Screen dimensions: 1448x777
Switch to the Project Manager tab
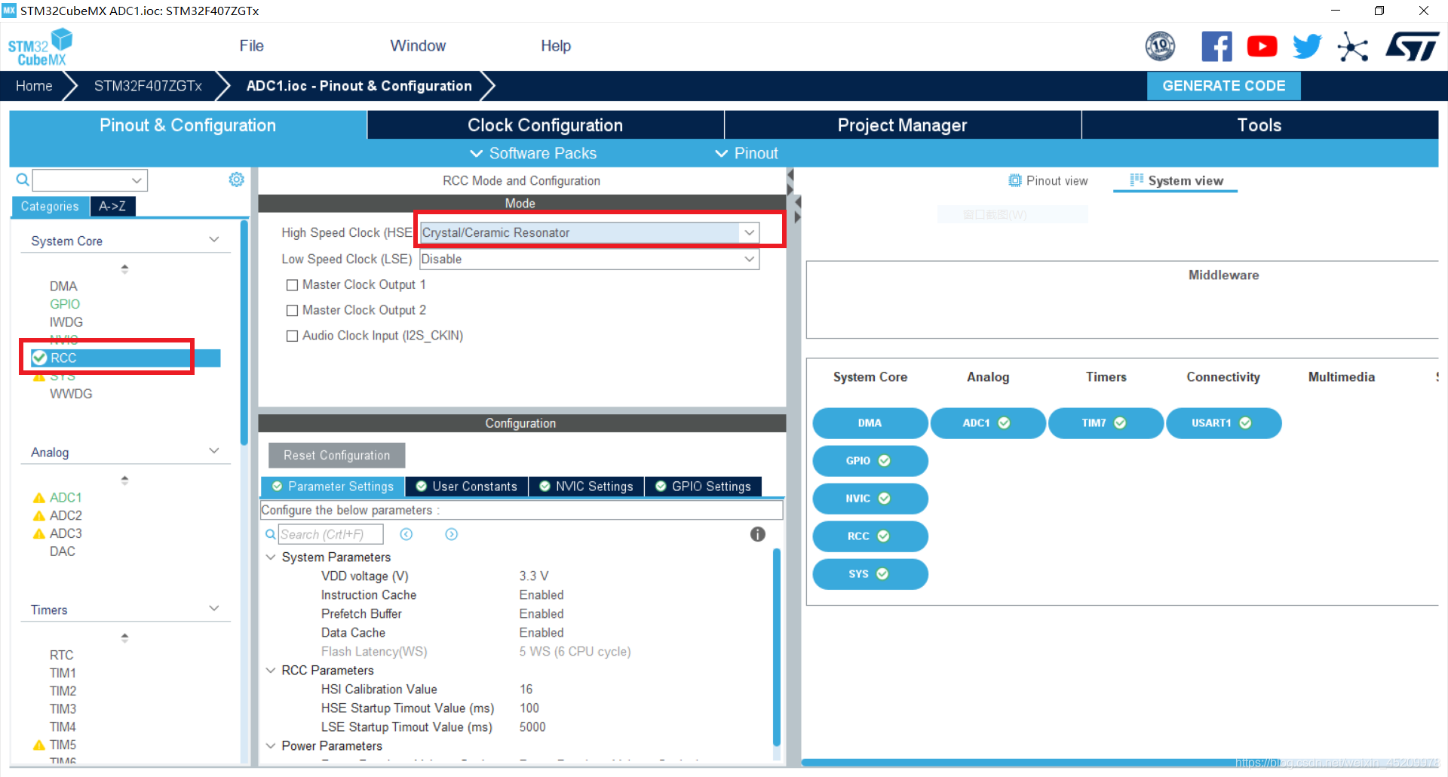coord(902,125)
